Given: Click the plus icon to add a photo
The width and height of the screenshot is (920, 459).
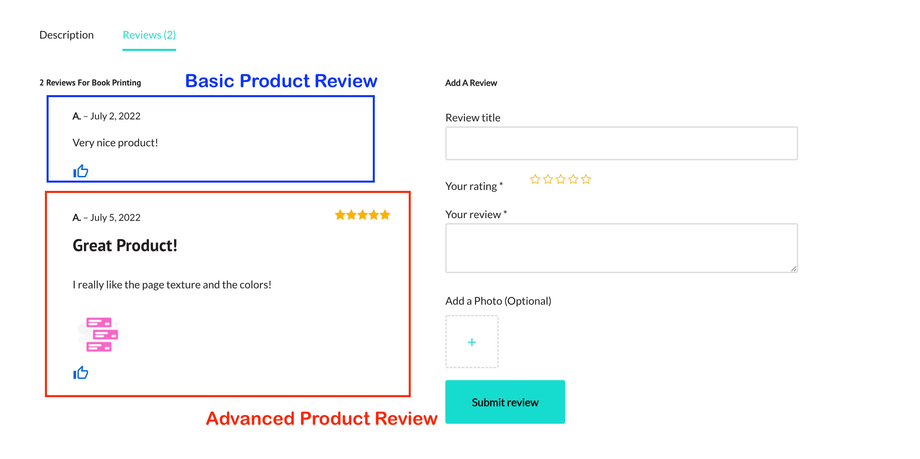Looking at the screenshot, I should (471, 342).
